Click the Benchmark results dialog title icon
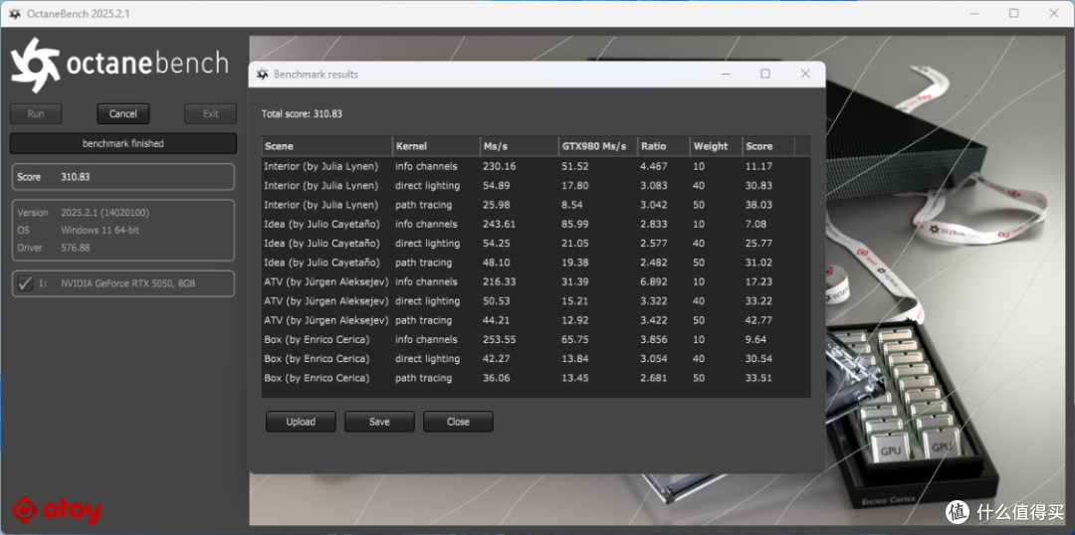This screenshot has width=1075, height=535. 261,74
